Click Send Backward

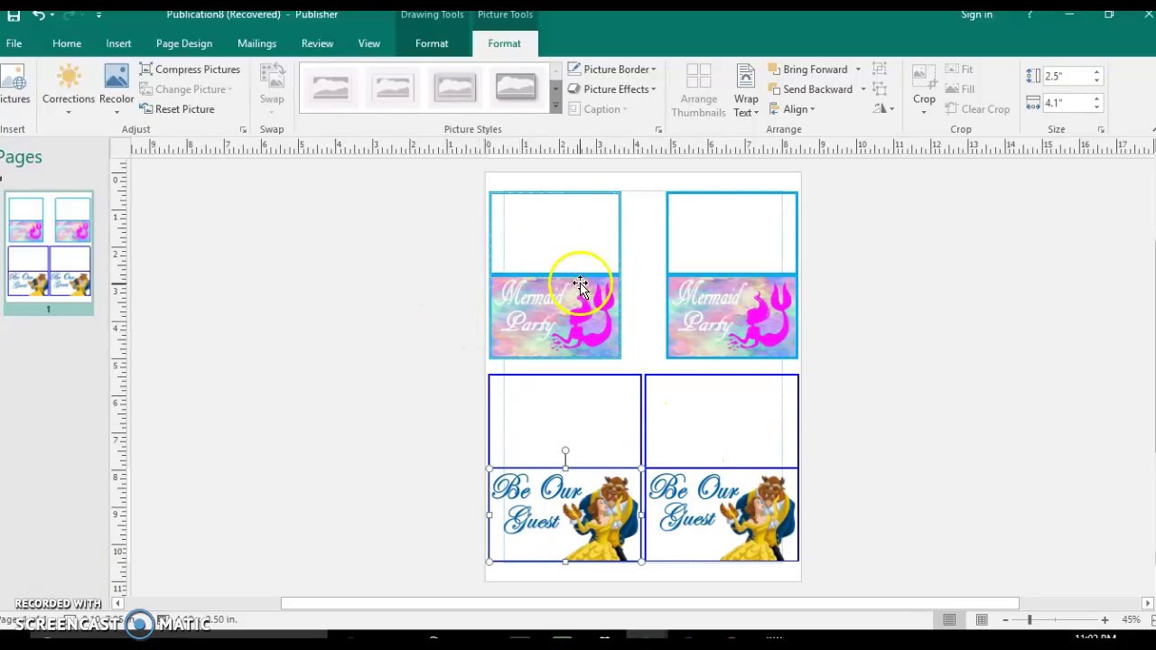point(811,89)
